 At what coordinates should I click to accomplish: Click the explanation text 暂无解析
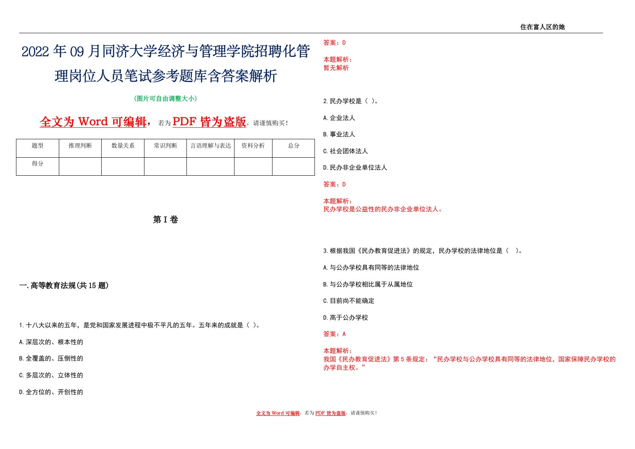coord(336,68)
